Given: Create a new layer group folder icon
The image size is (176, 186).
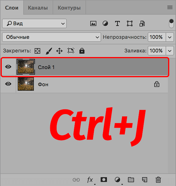Looking at the screenshot, I should pos(131,180).
